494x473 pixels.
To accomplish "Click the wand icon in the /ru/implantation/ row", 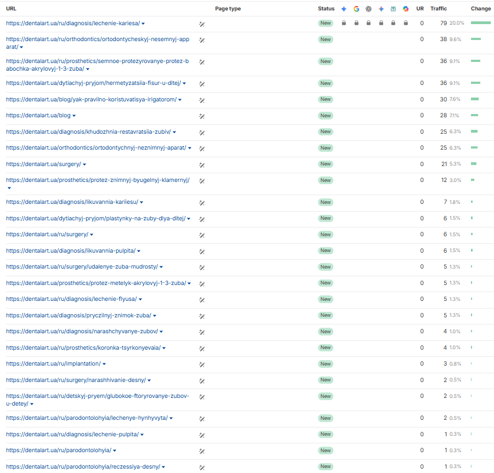I will coord(202,364).
